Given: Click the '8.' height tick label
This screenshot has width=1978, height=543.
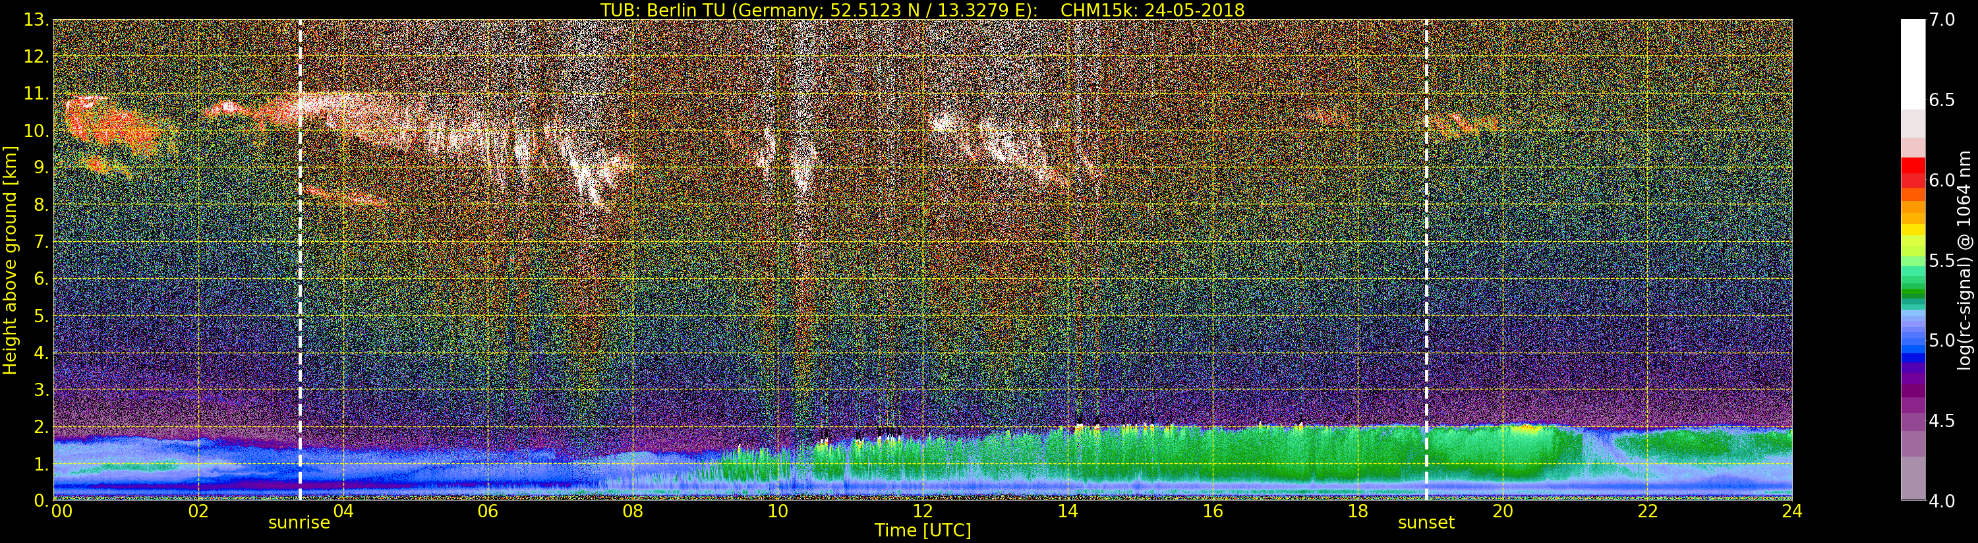Looking at the screenshot, I should coord(42,205).
